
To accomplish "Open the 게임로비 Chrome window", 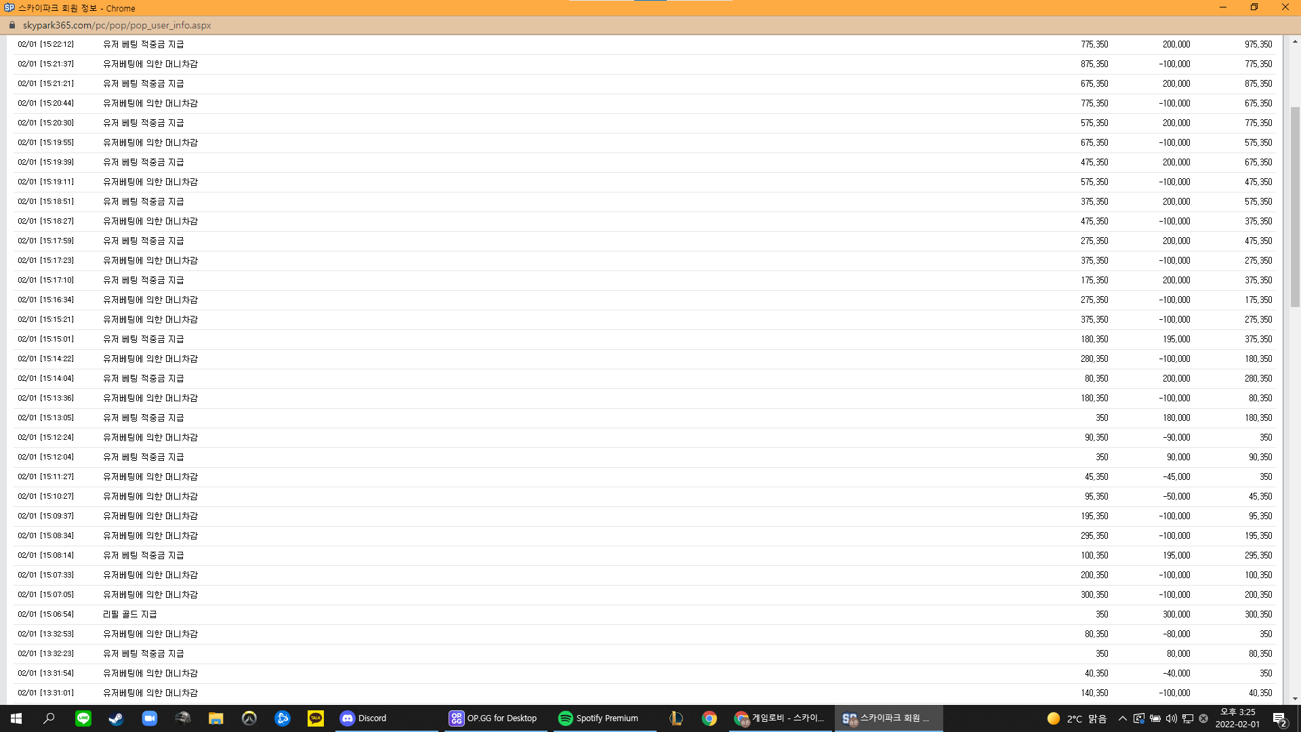I will point(779,718).
